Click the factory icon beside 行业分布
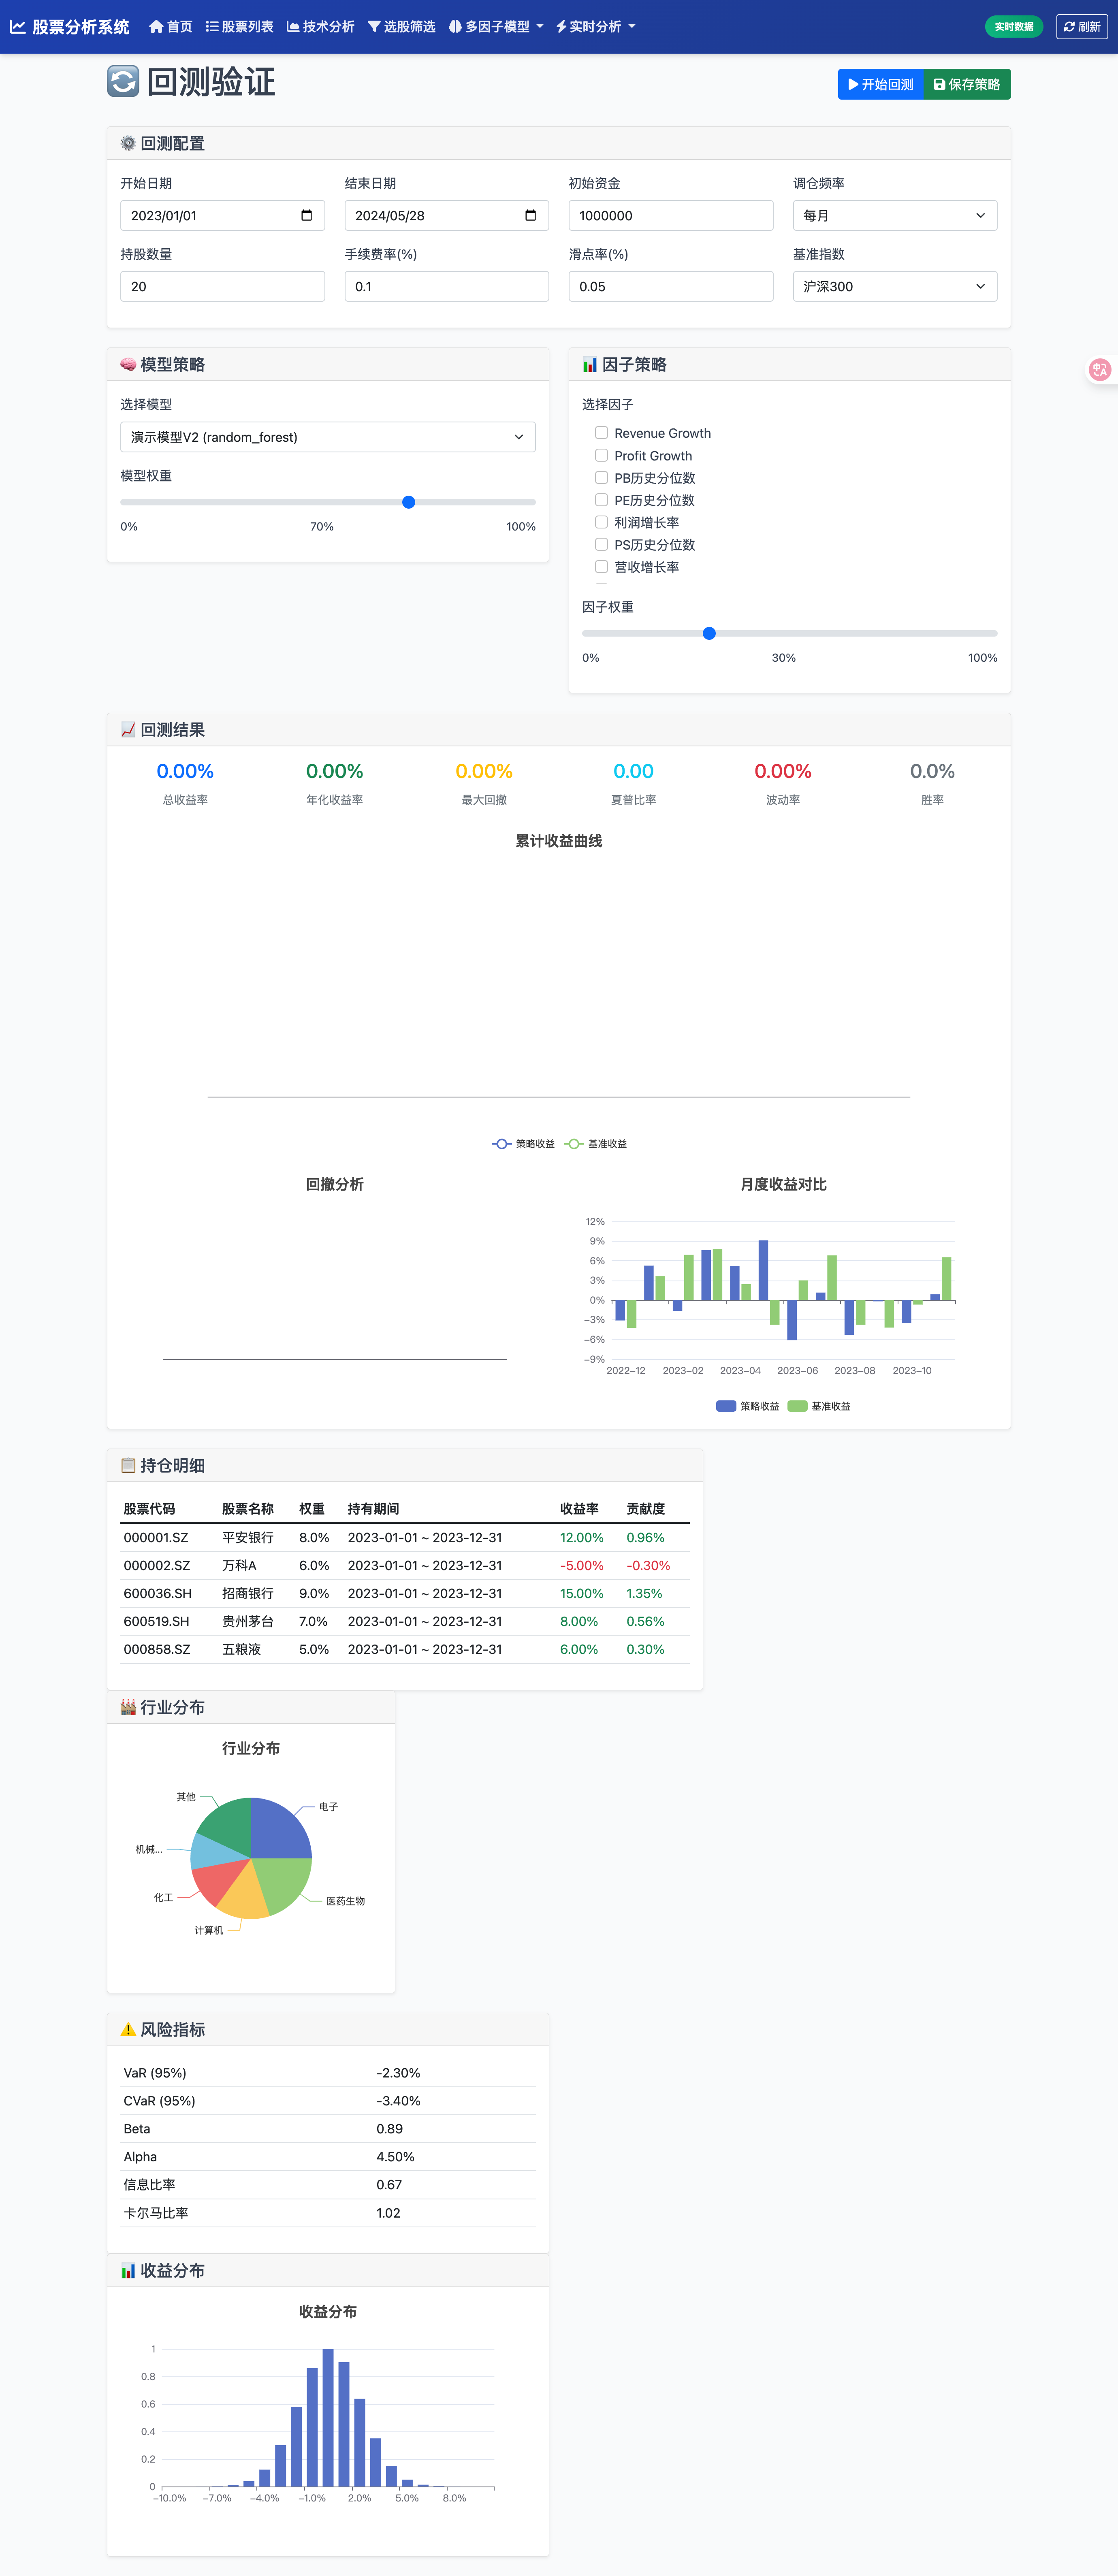Screen dimensions: 1118x2576 [x=128, y=1707]
